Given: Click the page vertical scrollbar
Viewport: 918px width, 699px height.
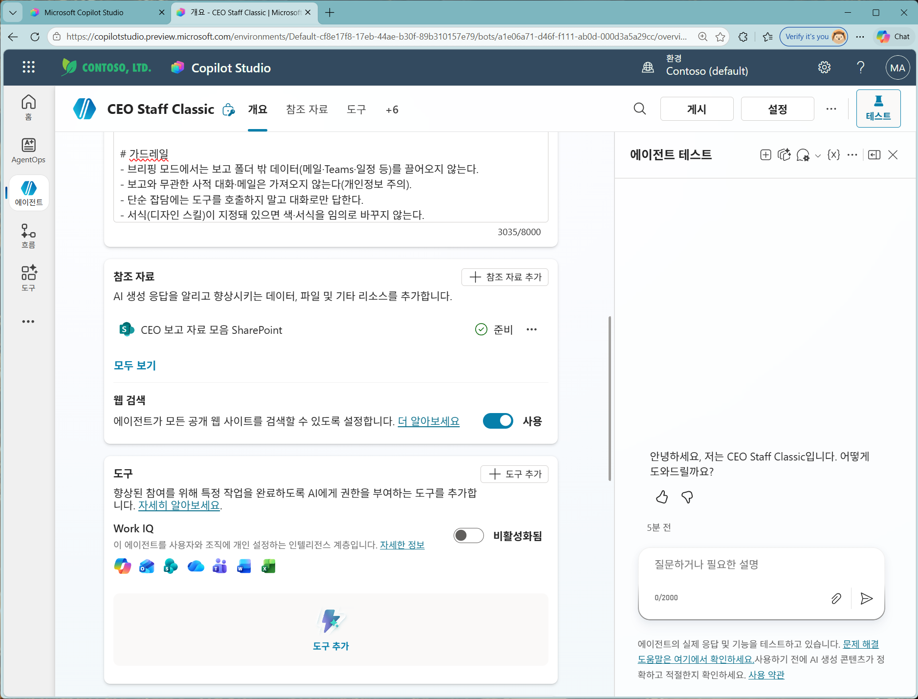Looking at the screenshot, I should pyautogui.click(x=610, y=398).
